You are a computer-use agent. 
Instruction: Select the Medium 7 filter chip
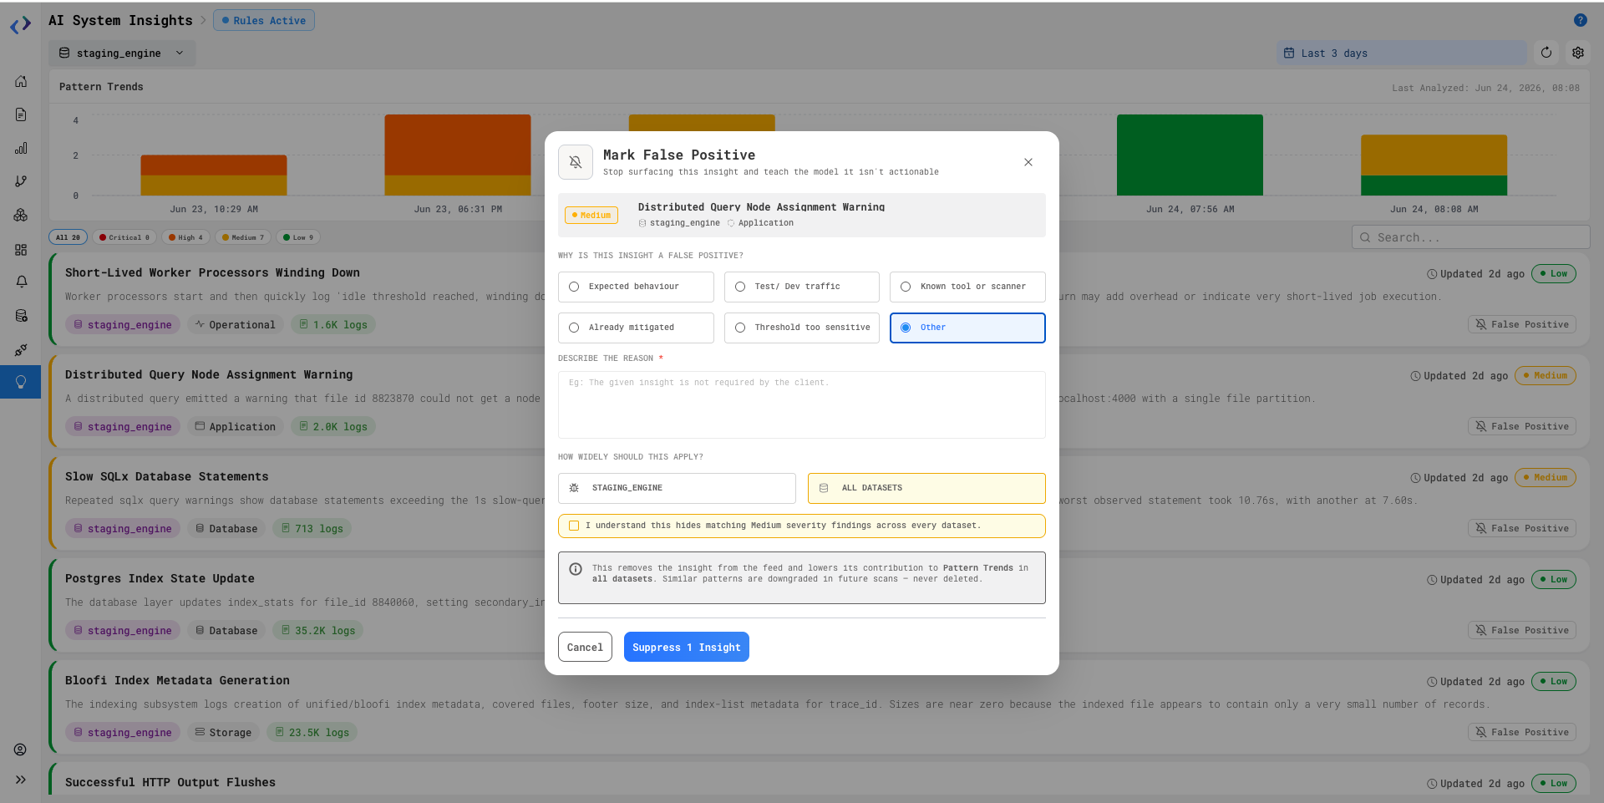pos(242,237)
